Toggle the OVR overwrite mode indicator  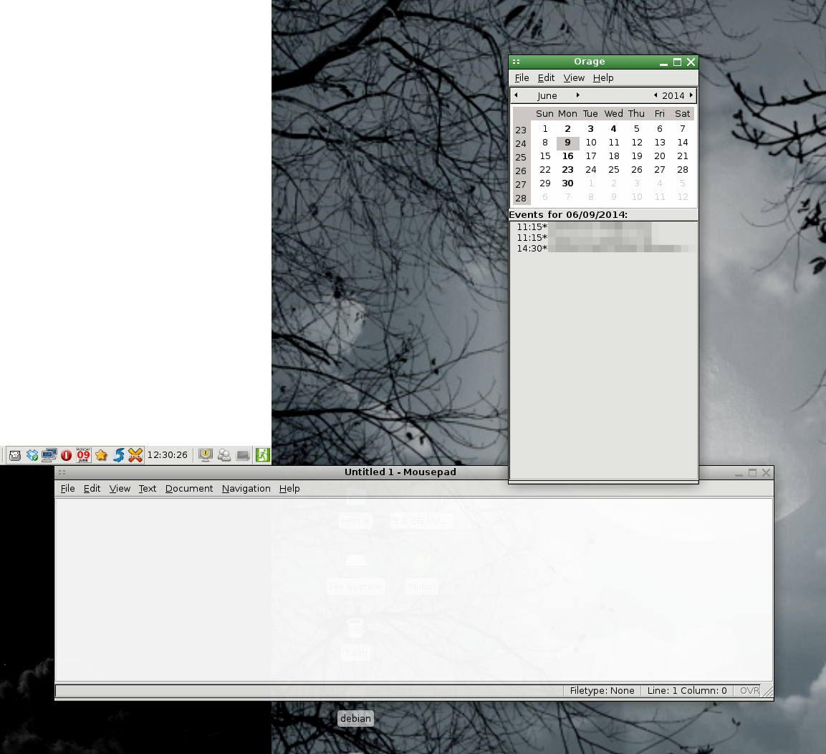(x=749, y=691)
